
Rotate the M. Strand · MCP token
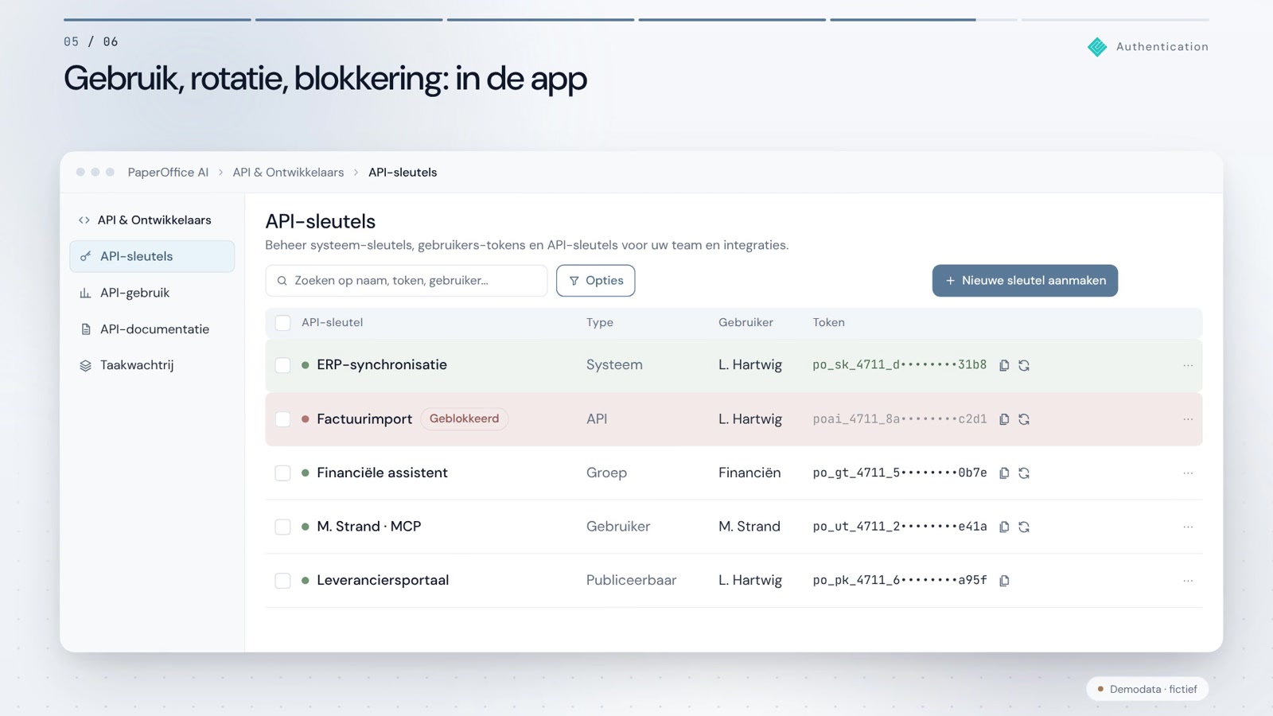[1024, 527]
